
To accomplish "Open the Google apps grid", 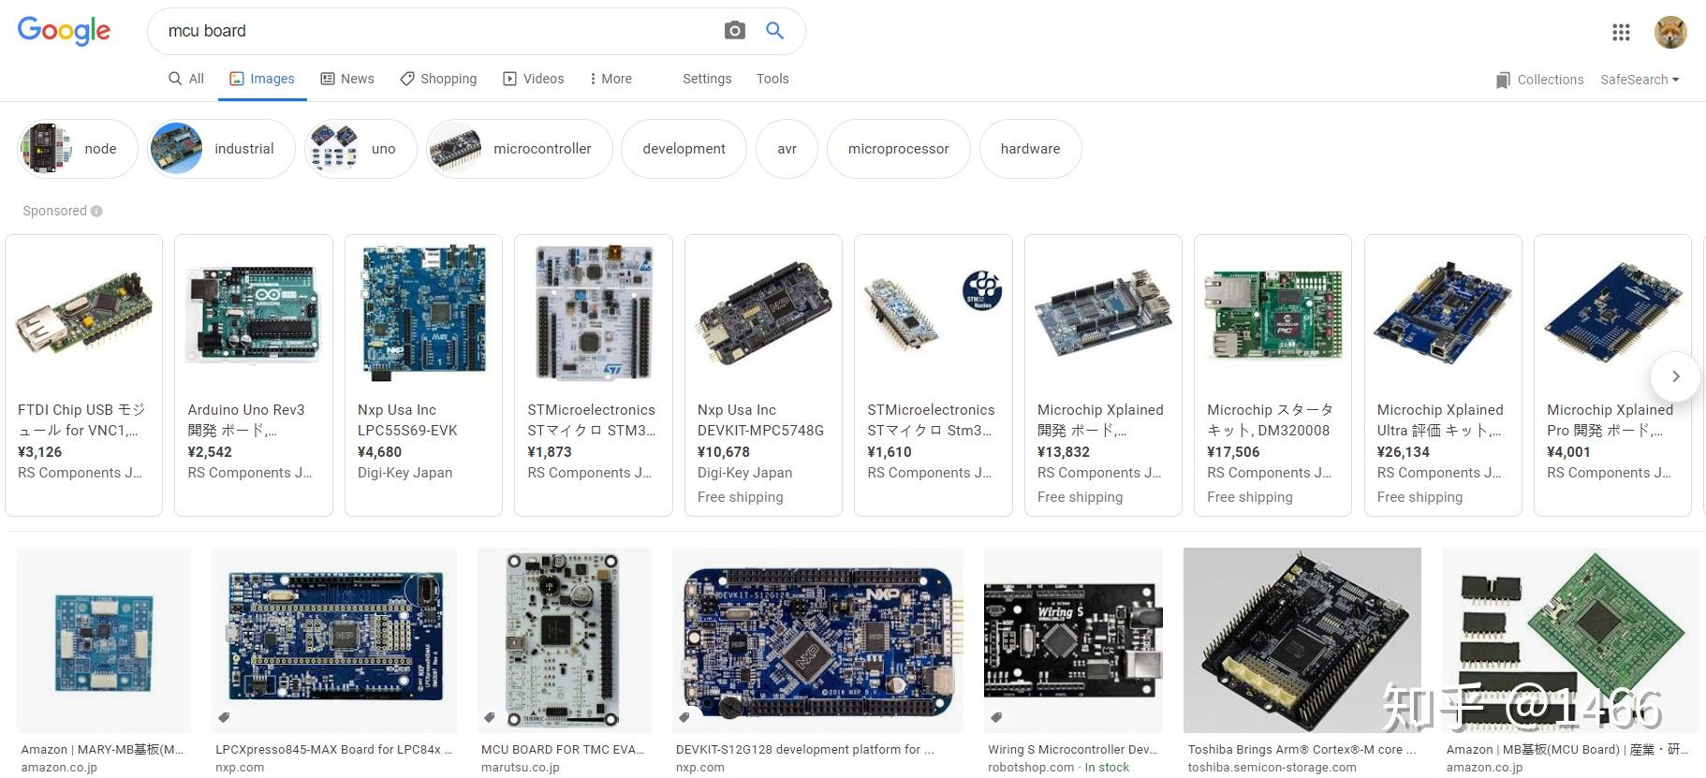I will 1621,33.
